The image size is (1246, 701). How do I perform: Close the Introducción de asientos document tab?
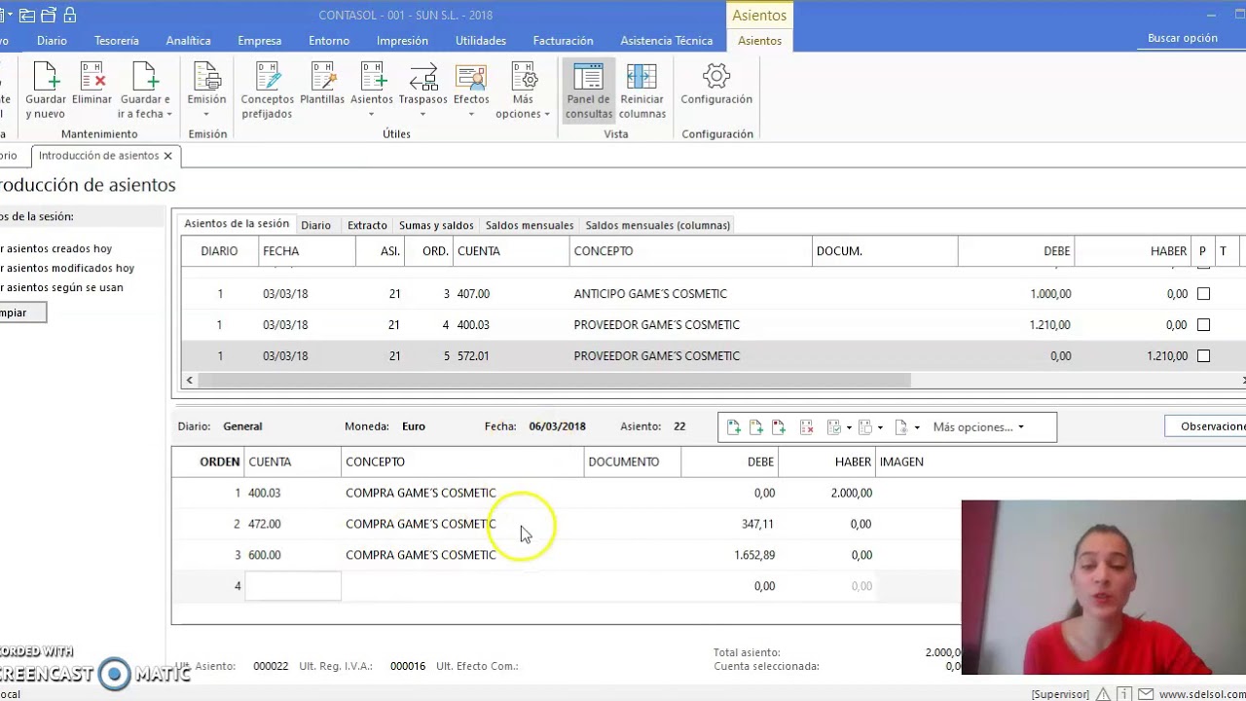tap(167, 156)
